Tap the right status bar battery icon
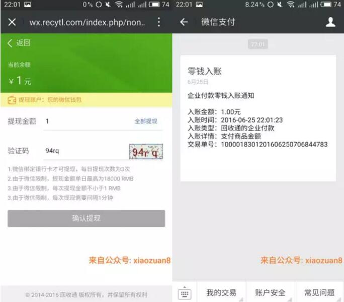Viewport: 344px width, 302px height. tap(326, 5)
